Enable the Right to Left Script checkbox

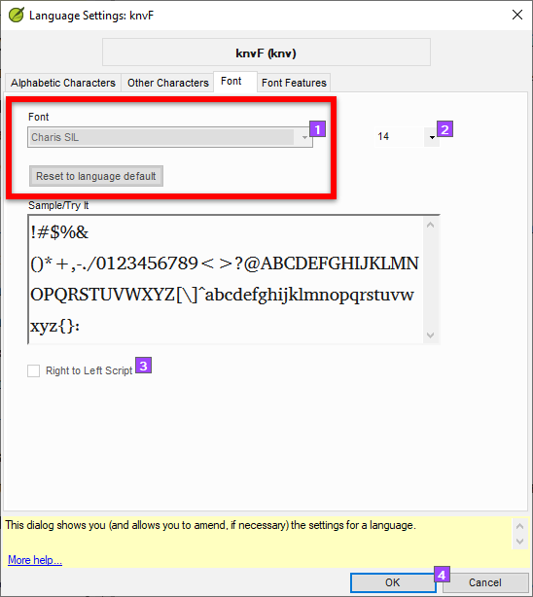tap(33, 370)
